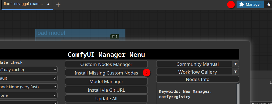
Task: Click the unsaved dot on flux-1-dev-gguf tab
Action: (49, 5)
